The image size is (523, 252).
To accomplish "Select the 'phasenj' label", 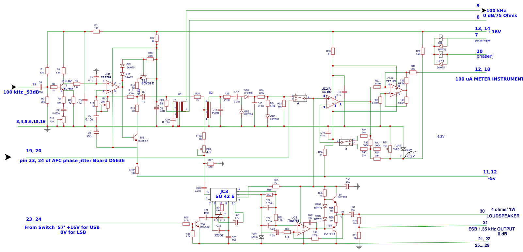I will click(485, 56).
